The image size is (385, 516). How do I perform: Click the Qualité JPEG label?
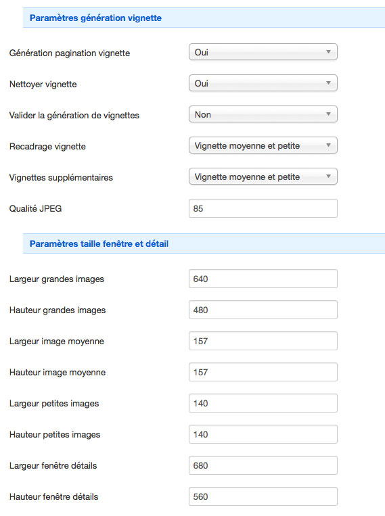pos(36,209)
